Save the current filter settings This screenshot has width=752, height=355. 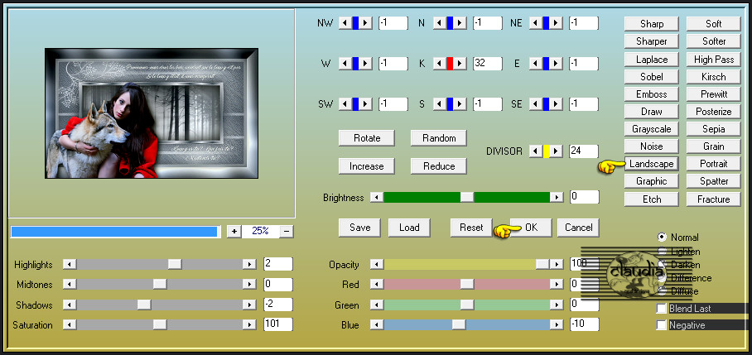[x=359, y=228]
